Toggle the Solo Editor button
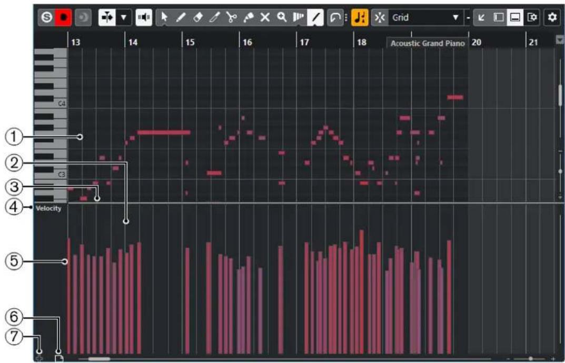The image size is (565, 363). [x=47, y=17]
